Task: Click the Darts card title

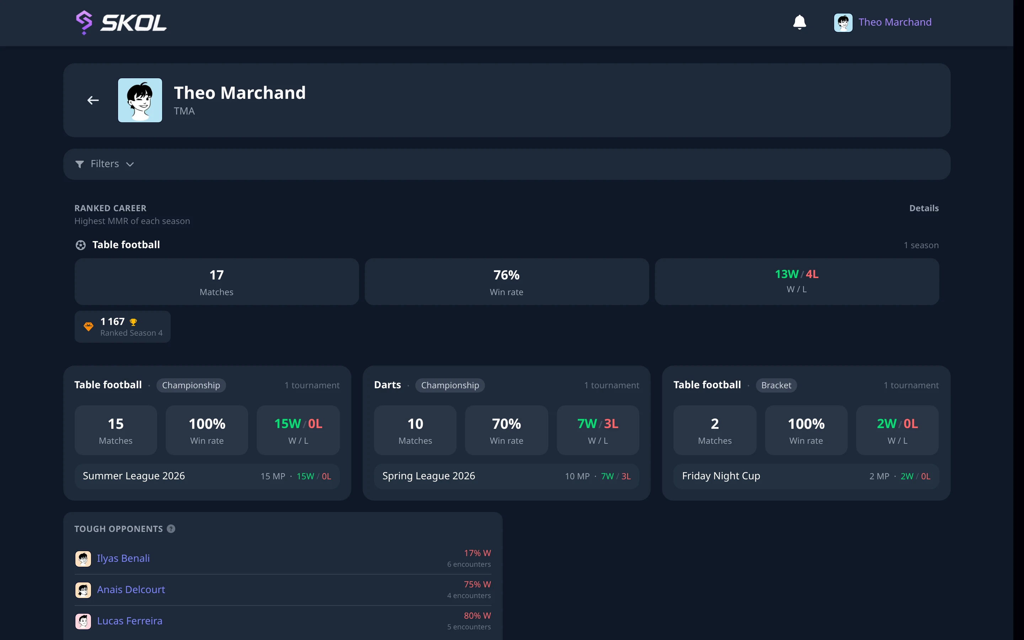Action: point(388,385)
